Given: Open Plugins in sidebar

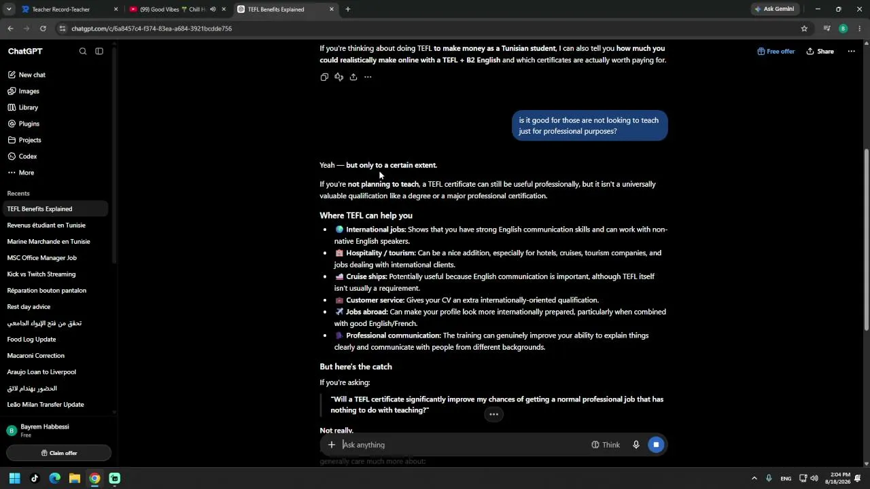Looking at the screenshot, I should pos(54,124).
